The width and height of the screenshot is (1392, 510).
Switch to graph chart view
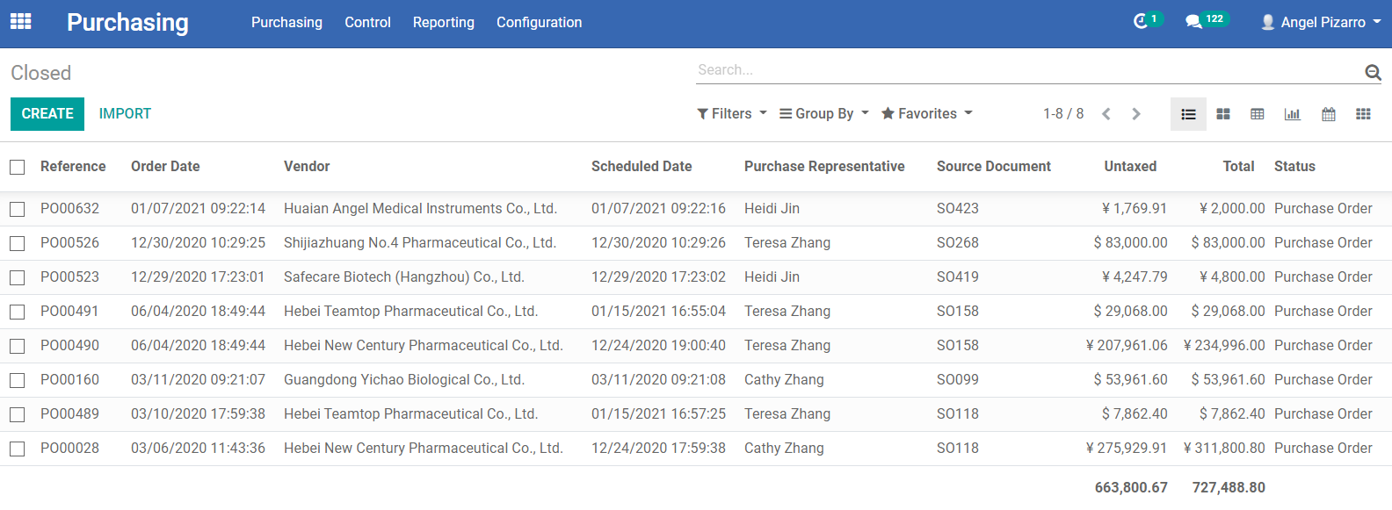click(1293, 114)
